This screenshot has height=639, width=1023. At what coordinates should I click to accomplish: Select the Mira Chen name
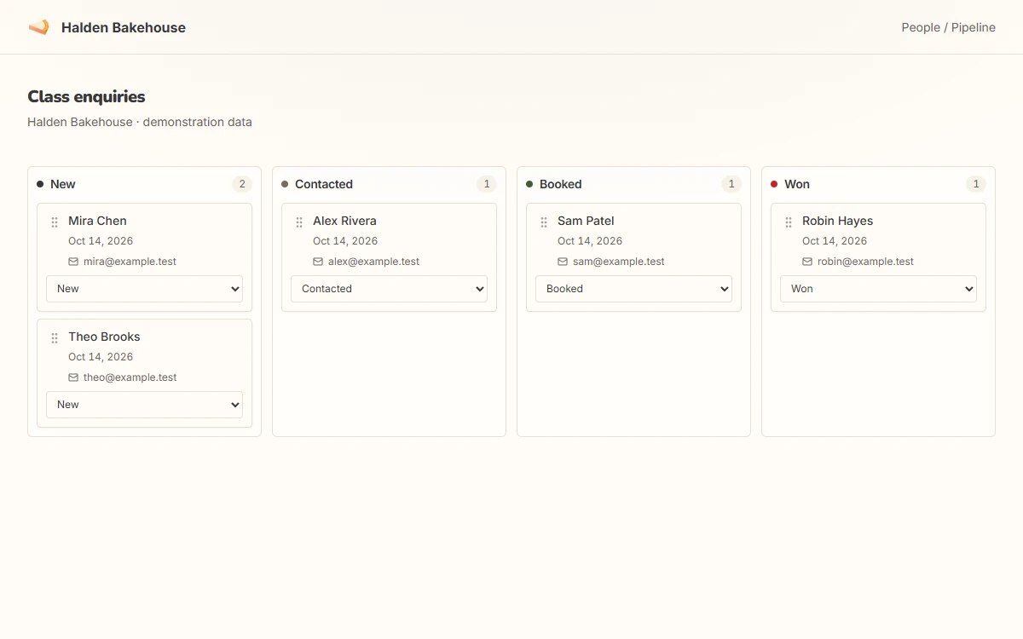click(x=97, y=221)
